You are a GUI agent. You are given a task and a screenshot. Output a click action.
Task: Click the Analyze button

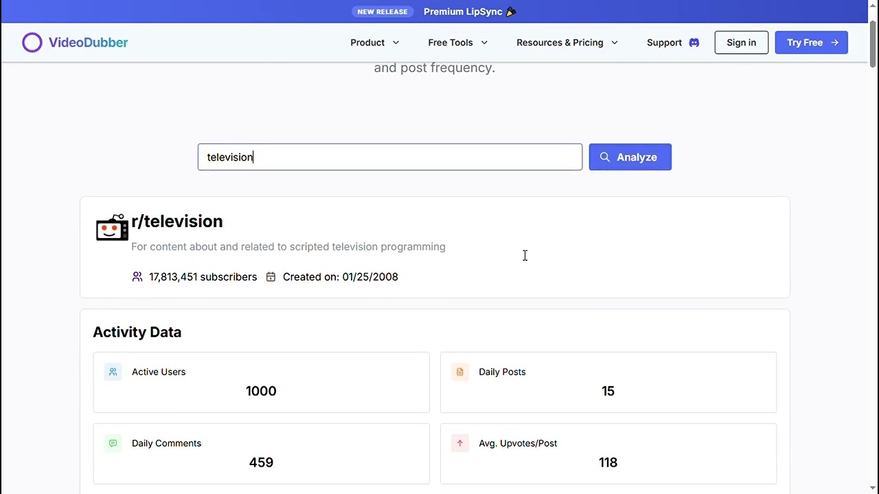pyautogui.click(x=630, y=157)
